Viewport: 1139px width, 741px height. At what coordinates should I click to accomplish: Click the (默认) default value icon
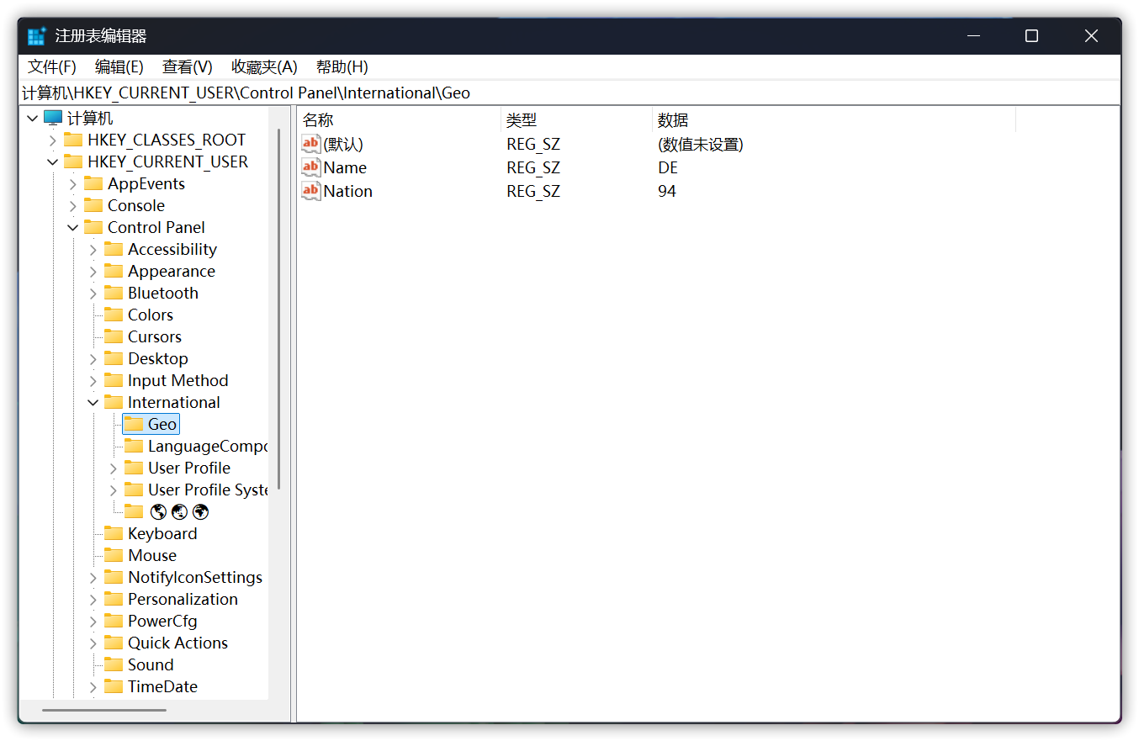(x=310, y=144)
